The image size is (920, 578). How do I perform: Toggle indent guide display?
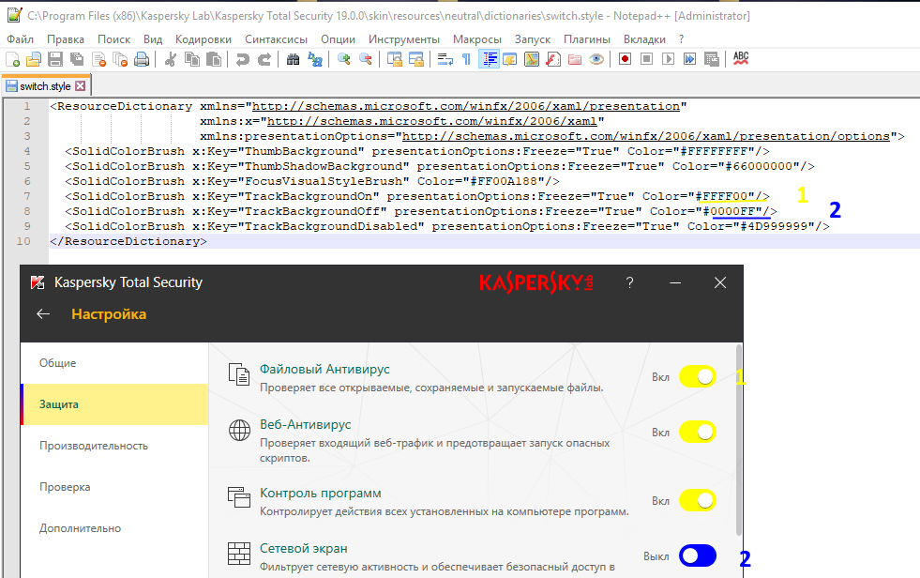click(489, 59)
